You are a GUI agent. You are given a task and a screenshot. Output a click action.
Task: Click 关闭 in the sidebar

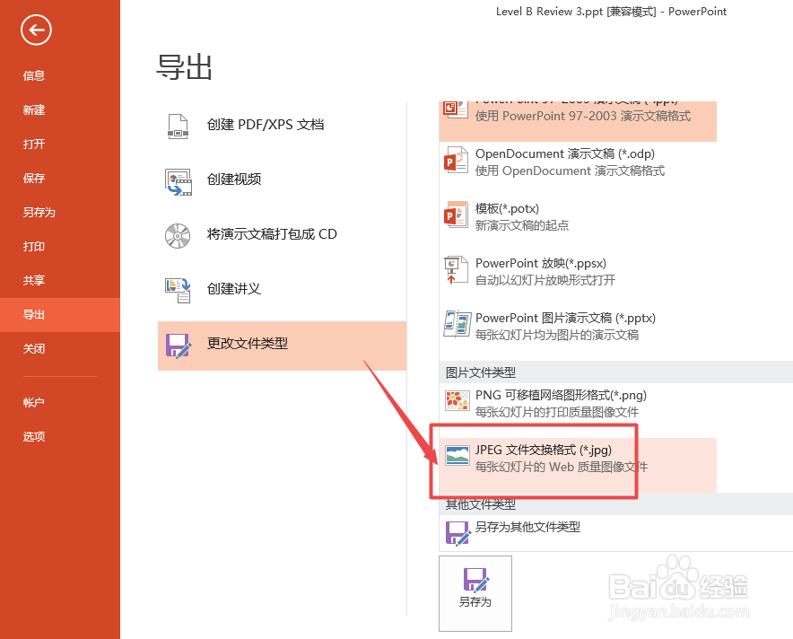[x=34, y=348]
